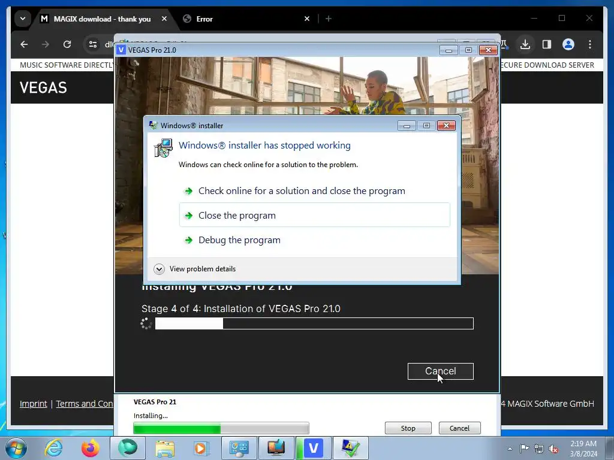The image size is (614, 460).
Task: Open the Windows Start menu
Action: pyautogui.click(x=16, y=448)
